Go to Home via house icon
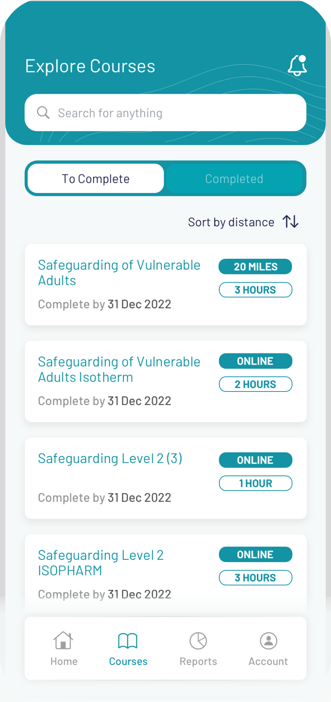331x702 pixels. pyautogui.click(x=63, y=641)
